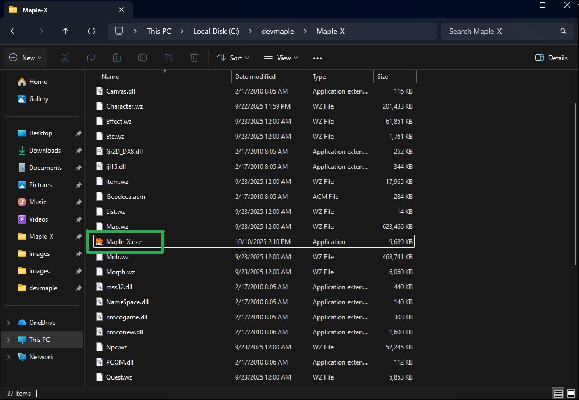Click the Delete trash can icon
Image resolution: width=579 pixels, height=400 pixels.
tap(194, 58)
